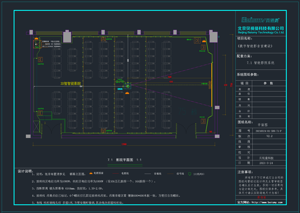Click design note 5 about wiring
The image size is (300, 213).
point(77,203)
